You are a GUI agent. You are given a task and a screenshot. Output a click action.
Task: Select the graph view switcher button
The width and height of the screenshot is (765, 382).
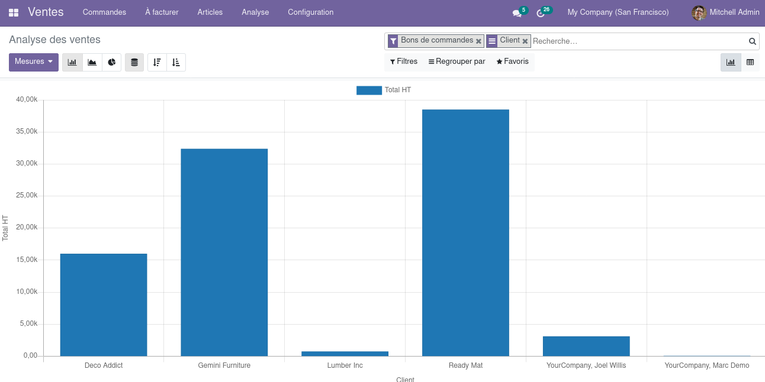pyautogui.click(x=731, y=62)
